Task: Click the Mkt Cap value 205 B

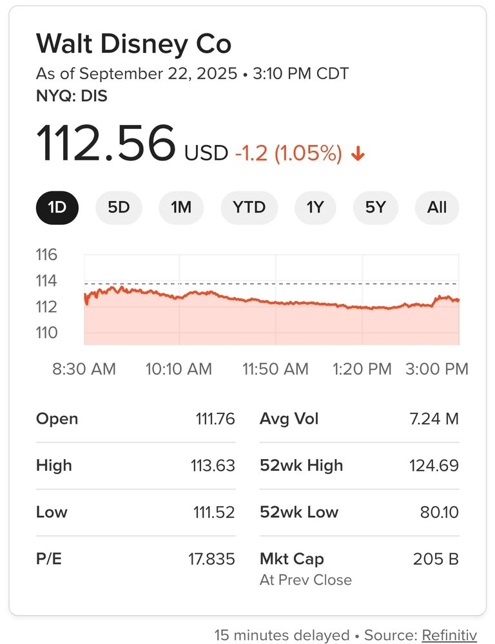Action: 436,559
